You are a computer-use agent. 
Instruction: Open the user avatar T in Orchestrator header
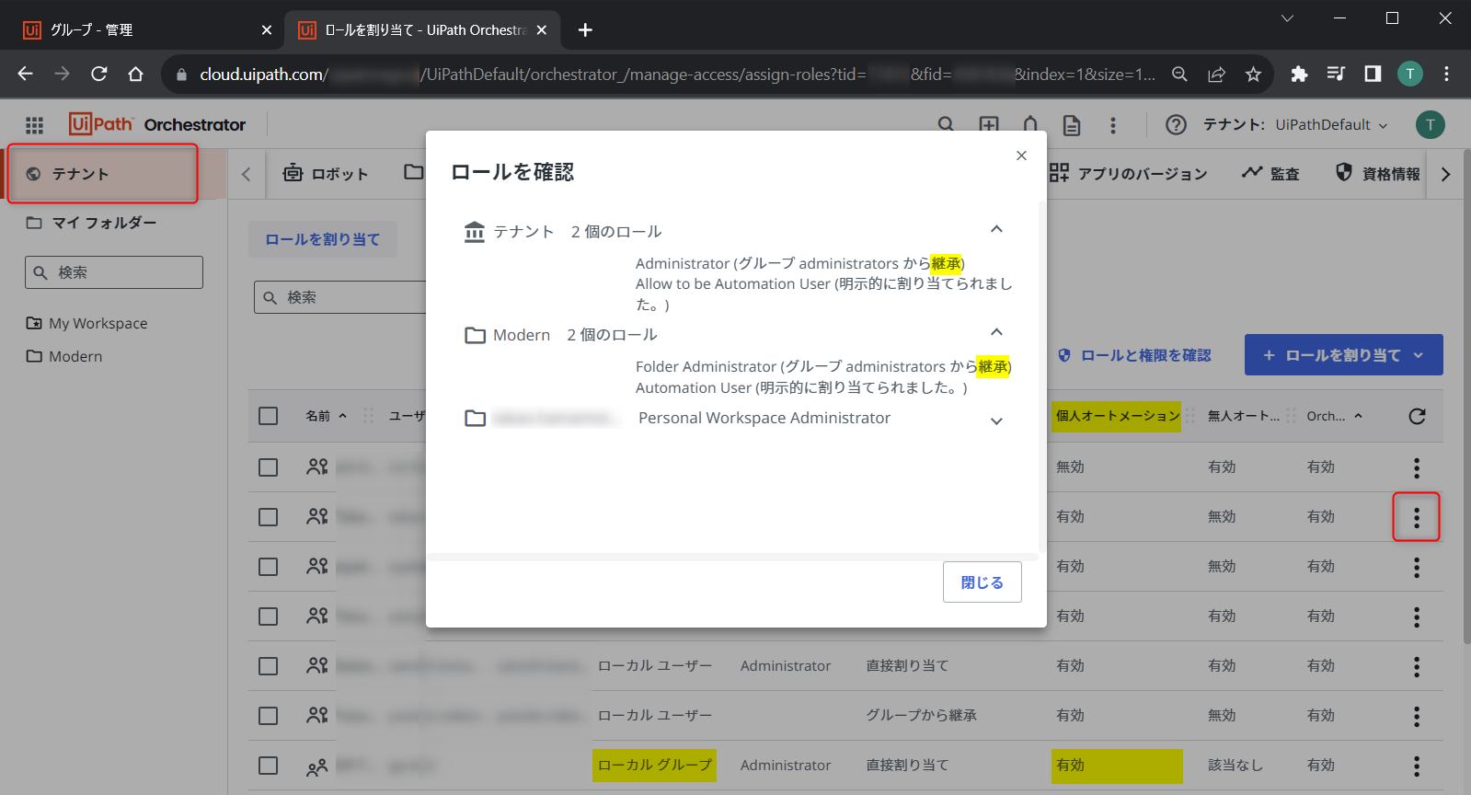pyautogui.click(x=1430, y=125)
